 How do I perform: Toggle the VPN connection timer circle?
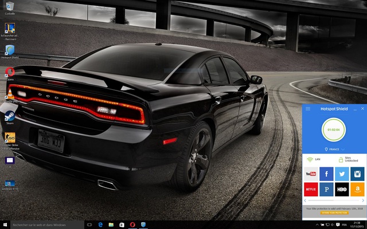click(x=333, y=130)
